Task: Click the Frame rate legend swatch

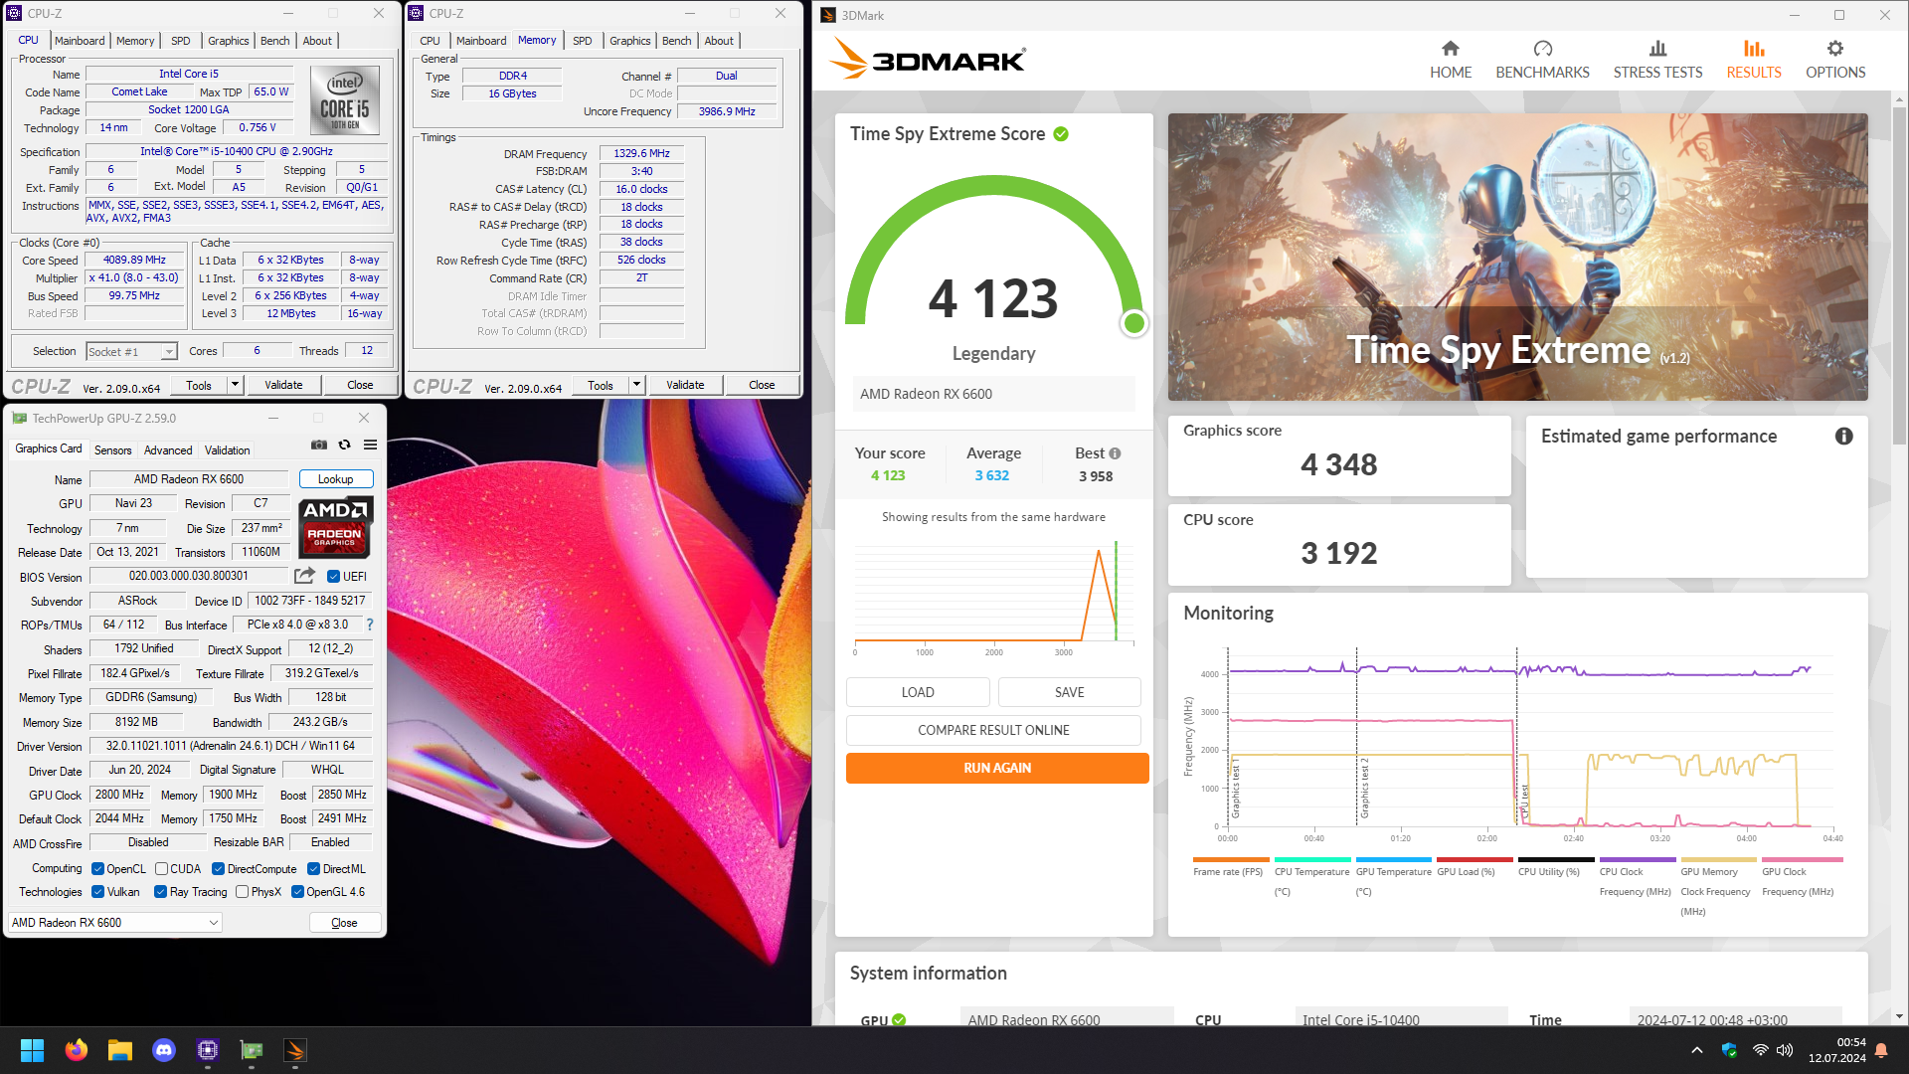Action: click(1230, 859)
